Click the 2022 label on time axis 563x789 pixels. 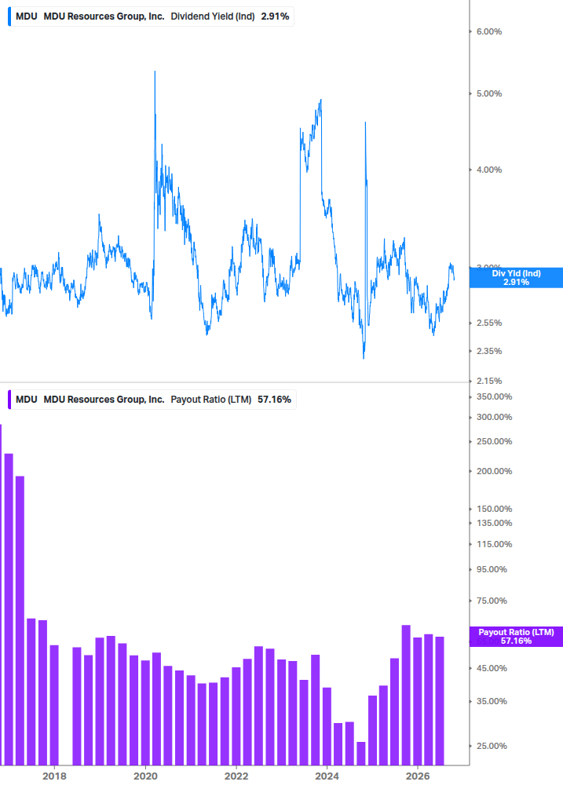click(x=236, y=776)
